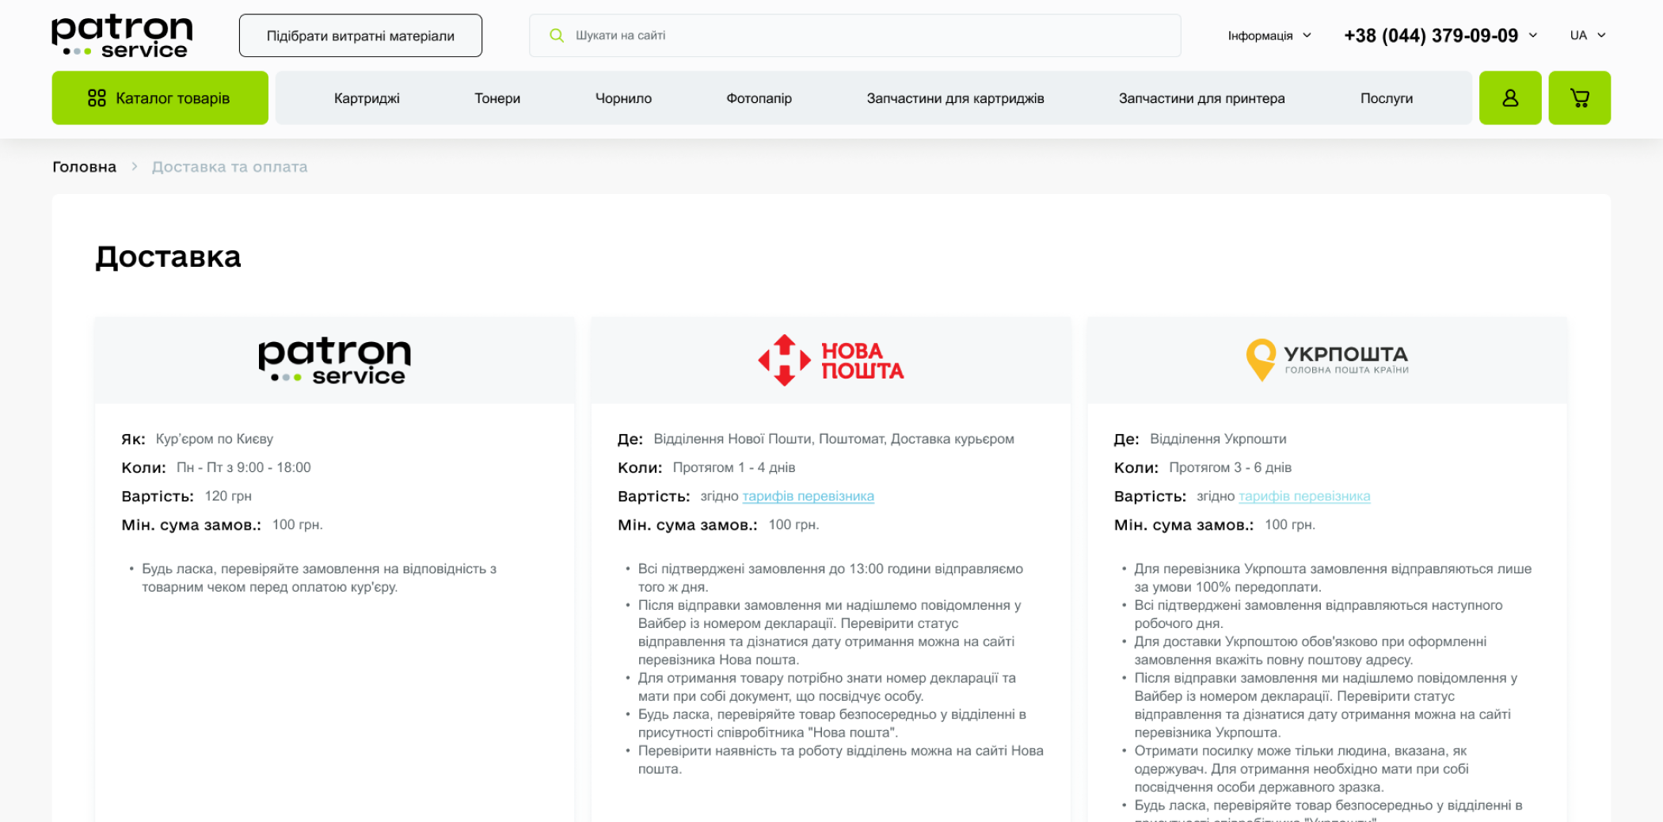This screenshot has height=822, width=1663.
Task: Open the Фотопапір category
Action: pos(759,98)
